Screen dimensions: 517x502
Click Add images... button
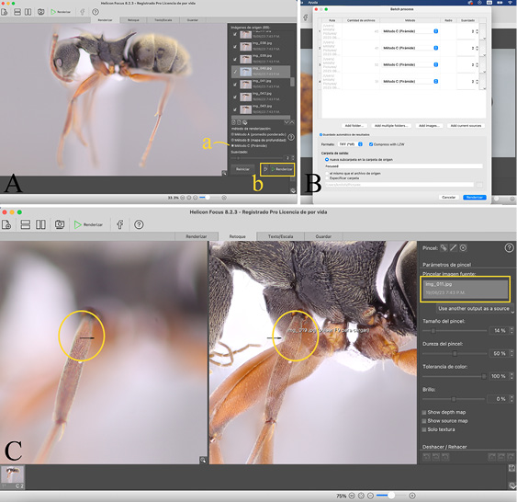(428, 126)
